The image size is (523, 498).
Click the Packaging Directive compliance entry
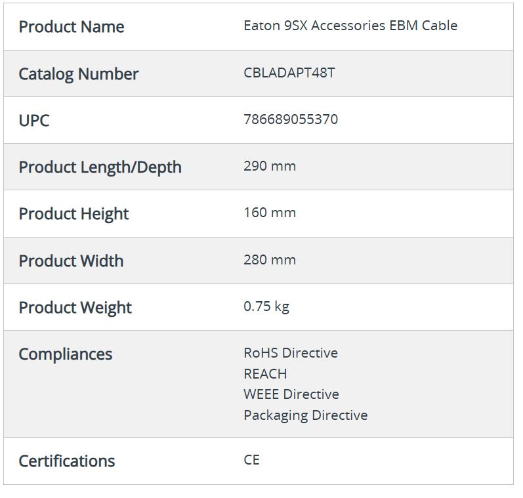point(305,415)
